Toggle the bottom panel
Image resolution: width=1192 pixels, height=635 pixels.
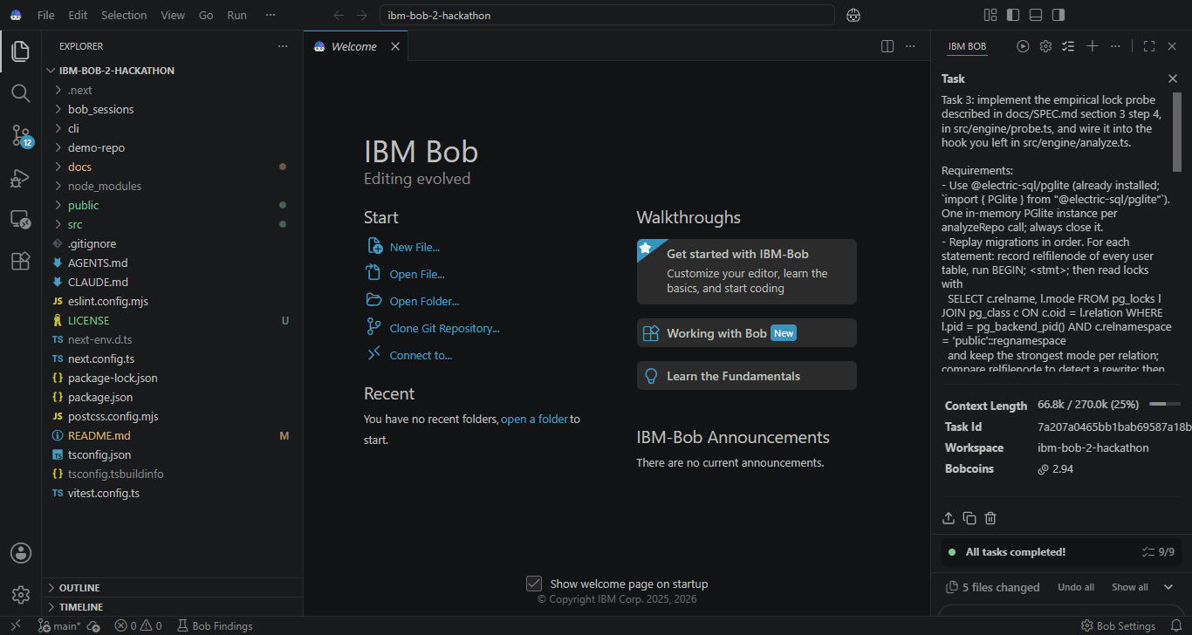pyautogui.click(x=1036, y=15)
